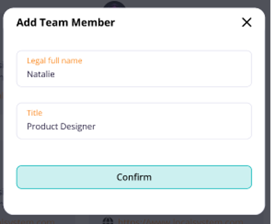
Task: Select the orange 'Legal full name' label
Action: point(55,61)
